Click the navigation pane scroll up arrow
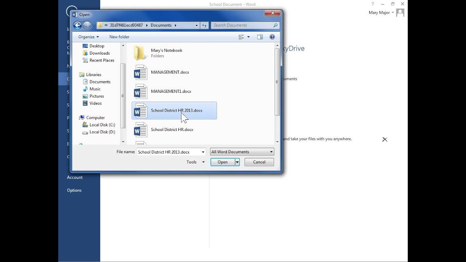466x262 pixels. pos(123,45)
